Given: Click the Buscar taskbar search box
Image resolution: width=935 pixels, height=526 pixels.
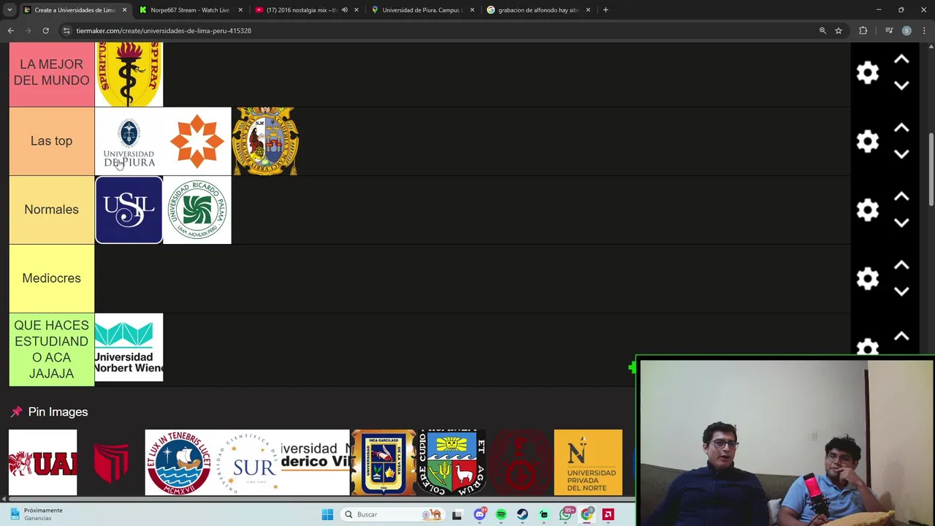Looking at the screenshot, I should pos(393,514).
